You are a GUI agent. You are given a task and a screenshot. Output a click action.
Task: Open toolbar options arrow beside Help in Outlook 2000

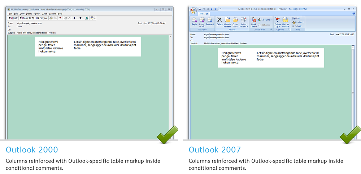(x=95, y=18)
